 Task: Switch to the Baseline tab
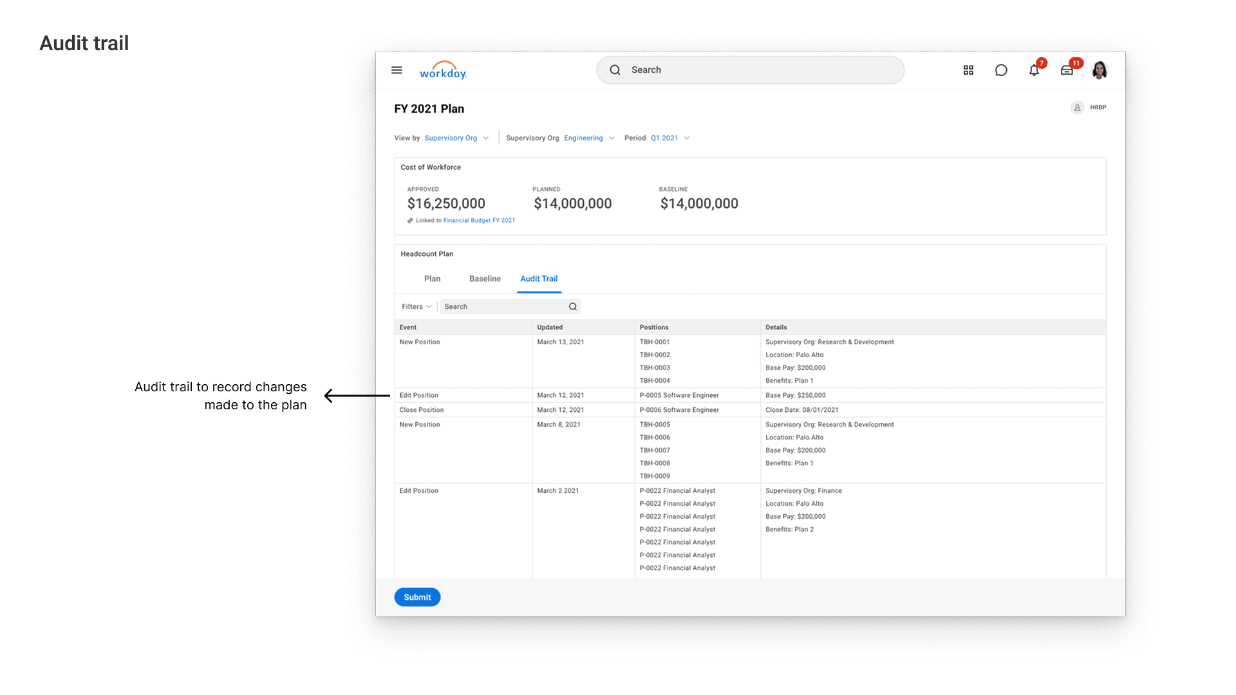[485, 279]
